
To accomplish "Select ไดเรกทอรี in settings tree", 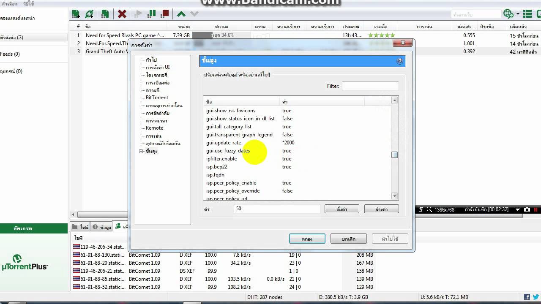I will [x=156, y=75].
